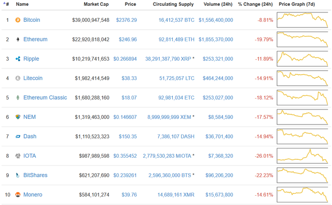Open the Litecoin link
The width and height of the screenshot is (332, 205).
point(33,78)
